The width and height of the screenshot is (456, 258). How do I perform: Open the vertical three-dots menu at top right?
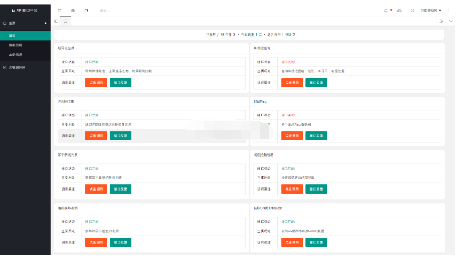[449, 11]
